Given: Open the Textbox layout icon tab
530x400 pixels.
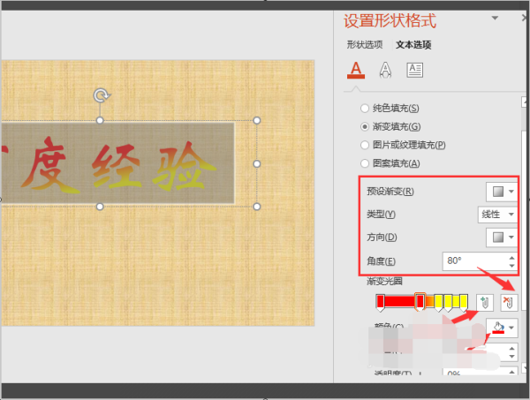Looking at the screenshot, I should pyautogui.click(x=415, y=70).
